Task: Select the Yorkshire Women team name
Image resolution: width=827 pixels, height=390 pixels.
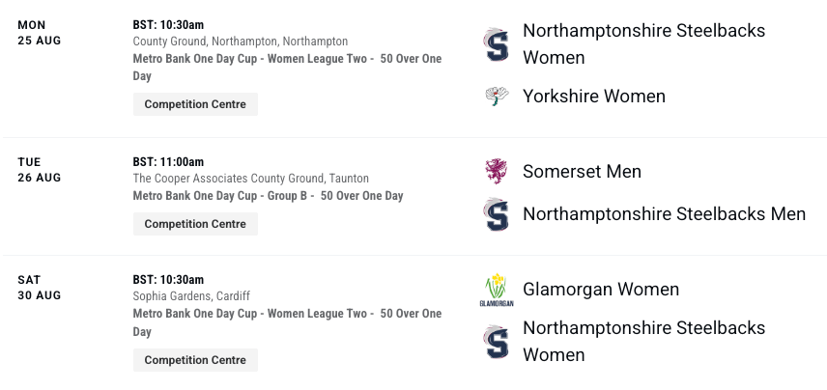Action: coord(594,97)
